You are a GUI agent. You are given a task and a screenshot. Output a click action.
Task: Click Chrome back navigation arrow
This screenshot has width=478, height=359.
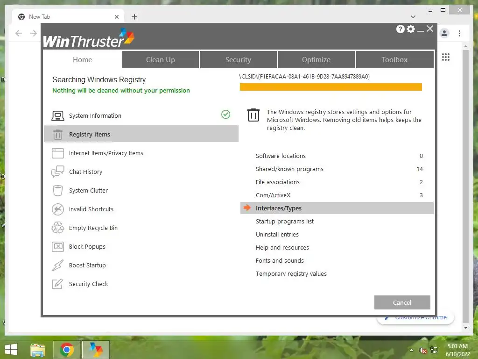[19, 33]
